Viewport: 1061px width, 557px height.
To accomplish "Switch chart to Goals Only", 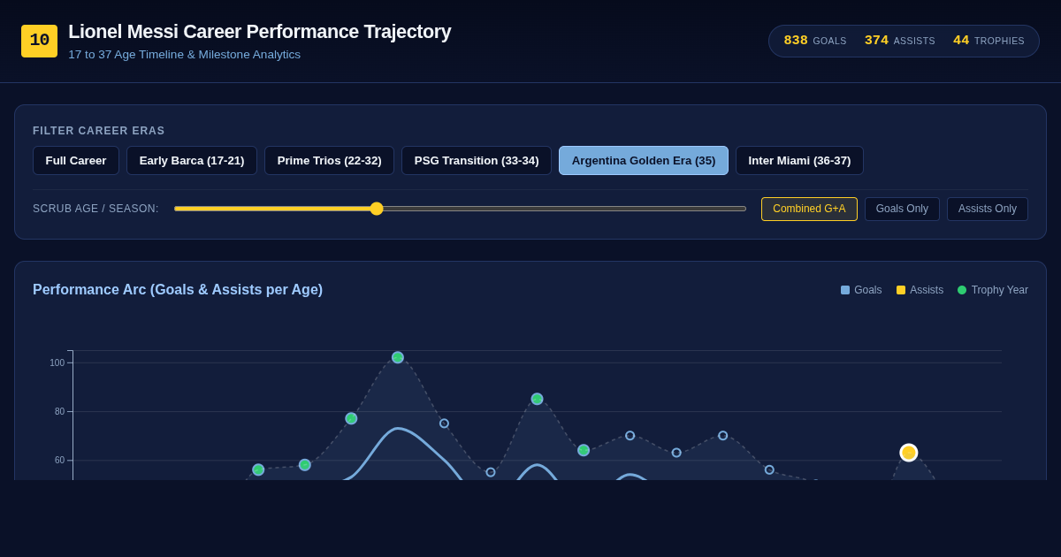I will click(x=902, y=209).
